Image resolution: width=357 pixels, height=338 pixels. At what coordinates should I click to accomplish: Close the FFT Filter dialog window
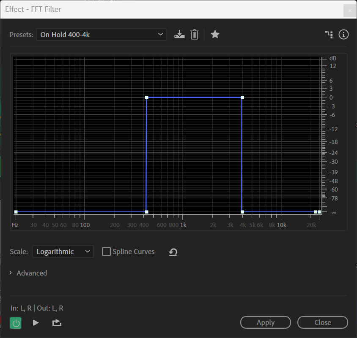[349, 11]
